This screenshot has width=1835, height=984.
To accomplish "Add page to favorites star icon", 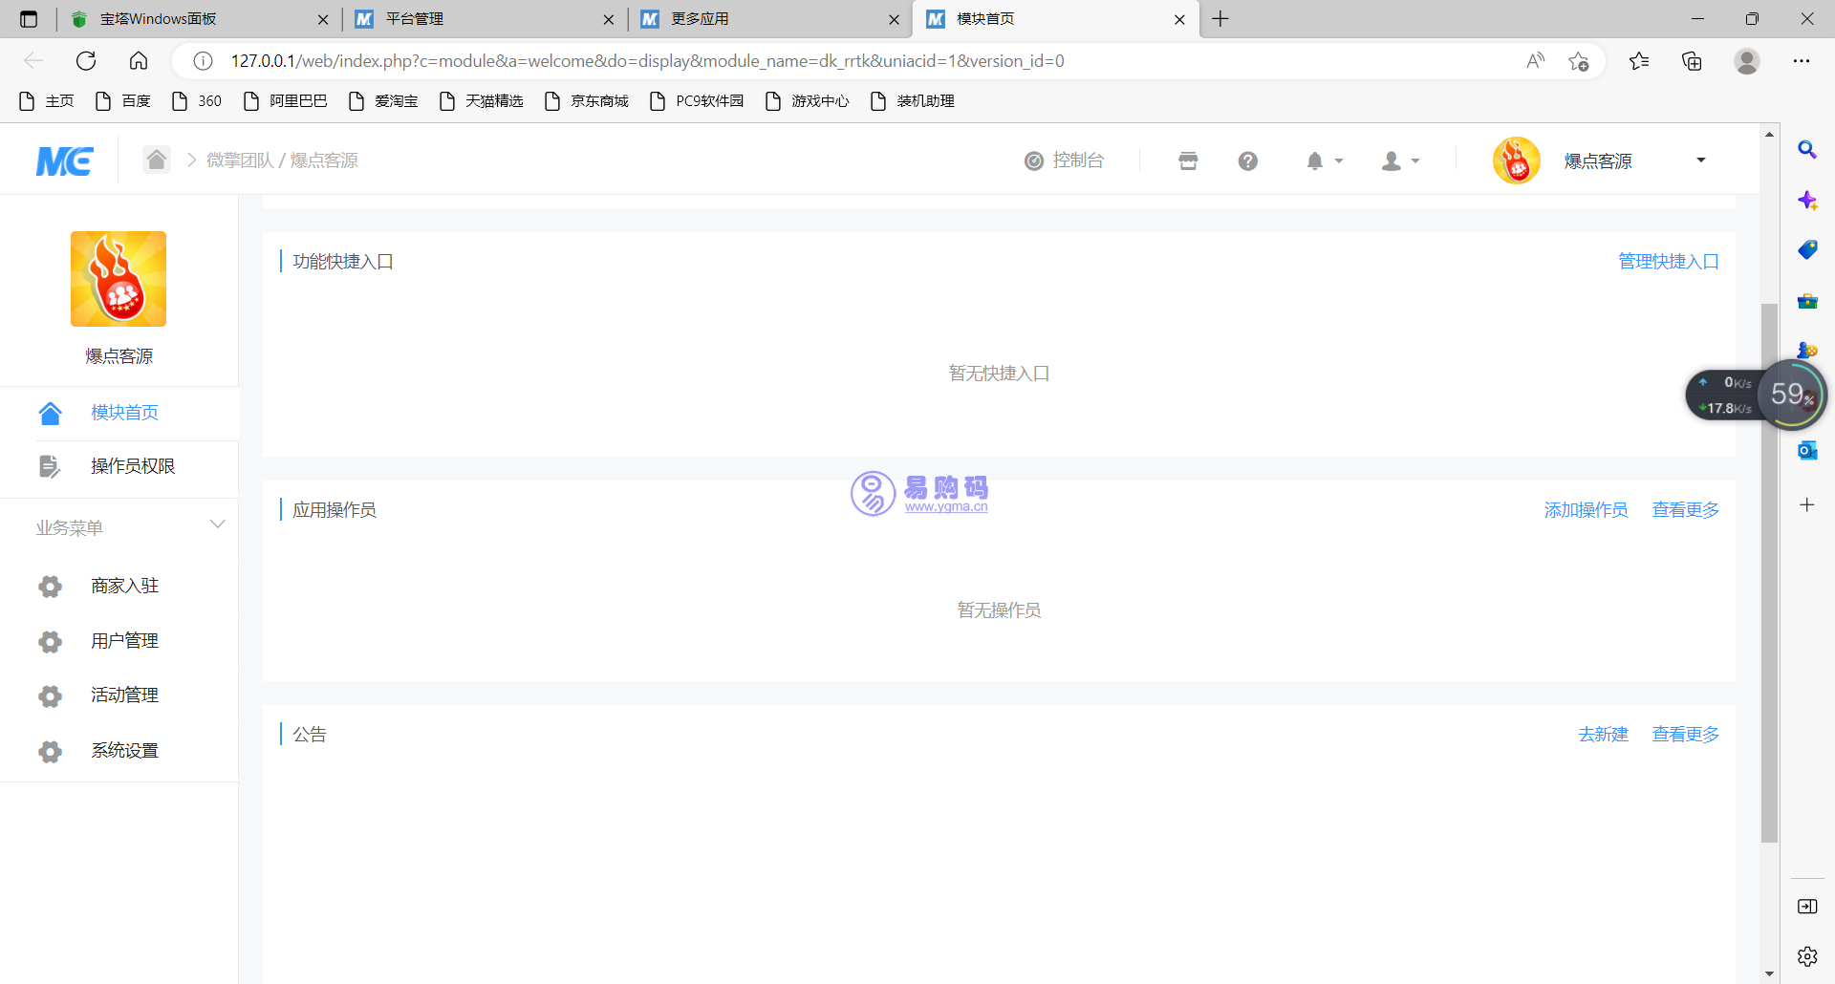I will [1578, 61].
